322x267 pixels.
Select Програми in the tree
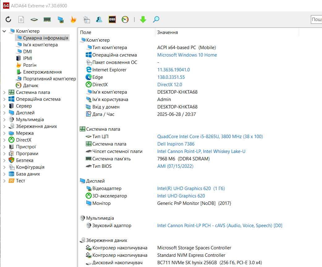[x=27, y=153]
